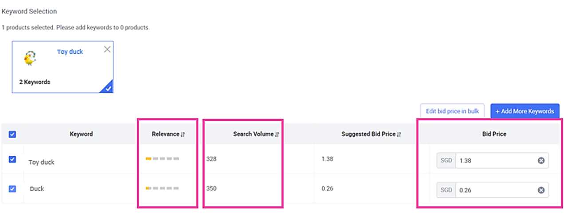564x221 pixels.
Task: Toggle the select-all keywords checkbox
Action: 12,134
